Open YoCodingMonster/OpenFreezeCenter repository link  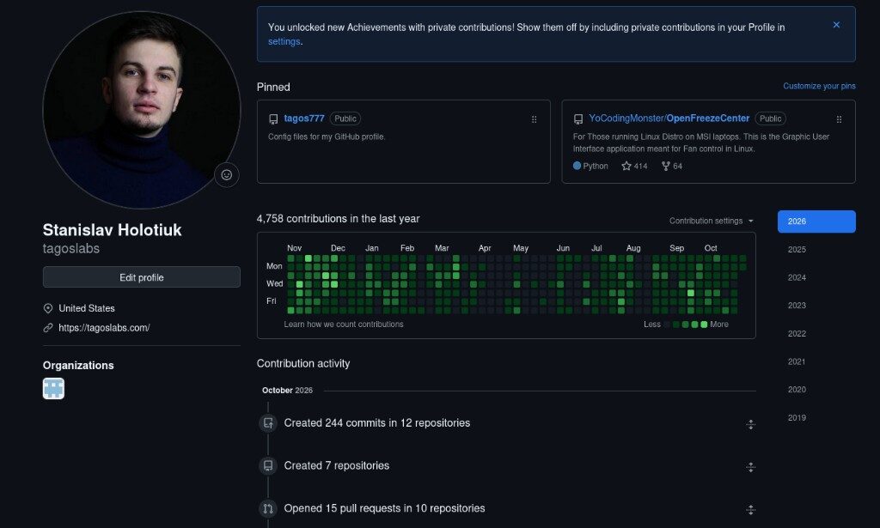(669, 118)
